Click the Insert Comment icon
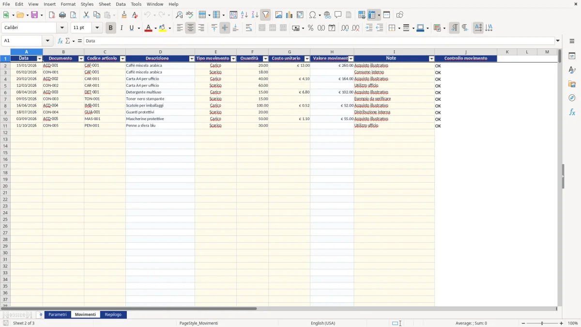This screenshot has width=581, height=327. click(338, 15)
